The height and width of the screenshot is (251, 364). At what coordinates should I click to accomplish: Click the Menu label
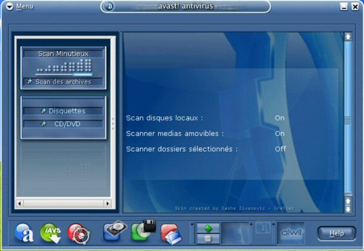click(x=25, y=6)
